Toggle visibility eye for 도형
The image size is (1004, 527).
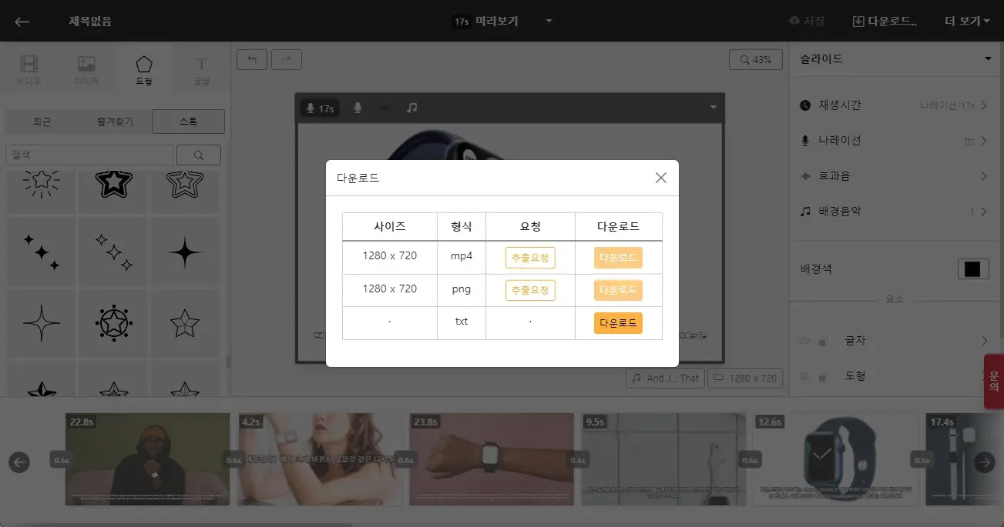(805, 376)
